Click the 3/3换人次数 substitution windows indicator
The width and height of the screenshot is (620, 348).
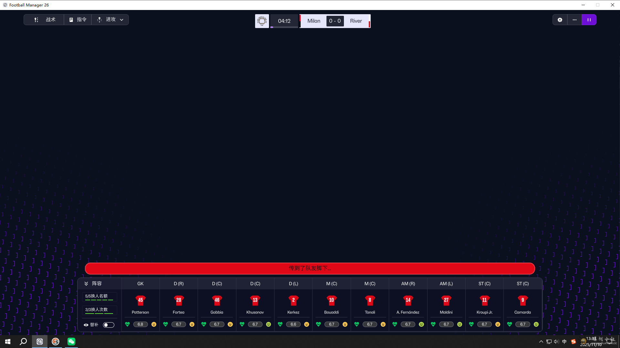pos(99,310)
